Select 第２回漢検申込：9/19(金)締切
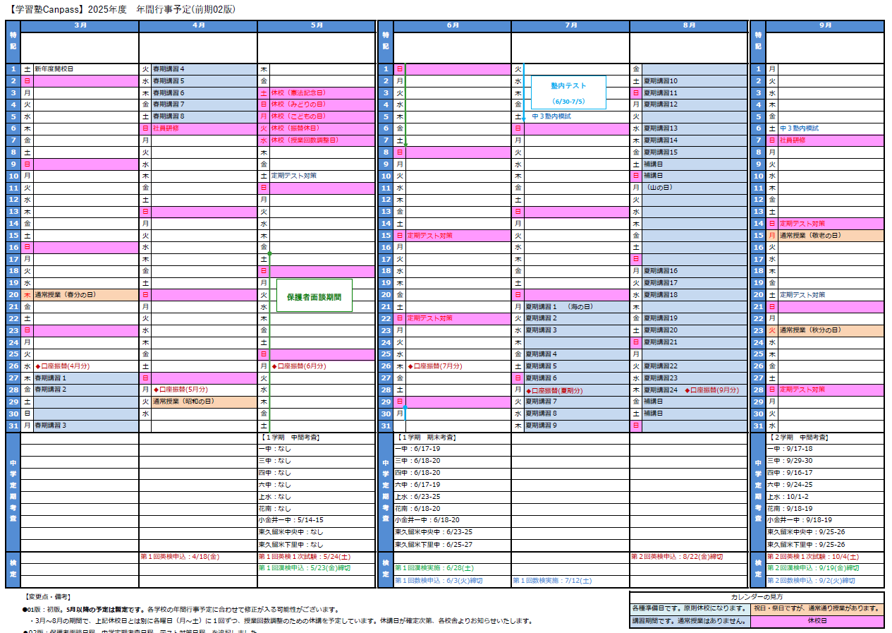The image size is (892, 633). 813,568
